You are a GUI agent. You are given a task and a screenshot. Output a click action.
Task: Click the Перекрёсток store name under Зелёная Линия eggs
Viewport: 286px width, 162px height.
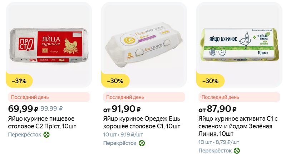coord(215,151)
